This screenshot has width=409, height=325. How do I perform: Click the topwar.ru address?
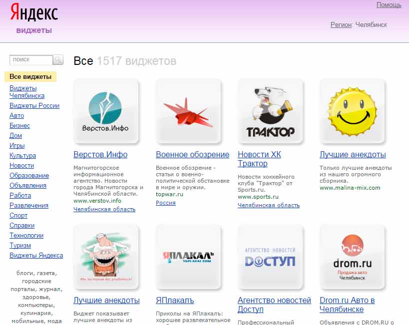click(170, 194)
